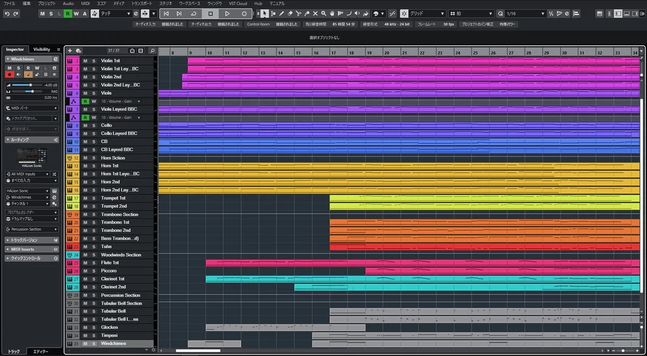The height and width of the screenshot is (356, 647).
Task: Select the Draw pencil tool
Action: [x=281, y=13]
